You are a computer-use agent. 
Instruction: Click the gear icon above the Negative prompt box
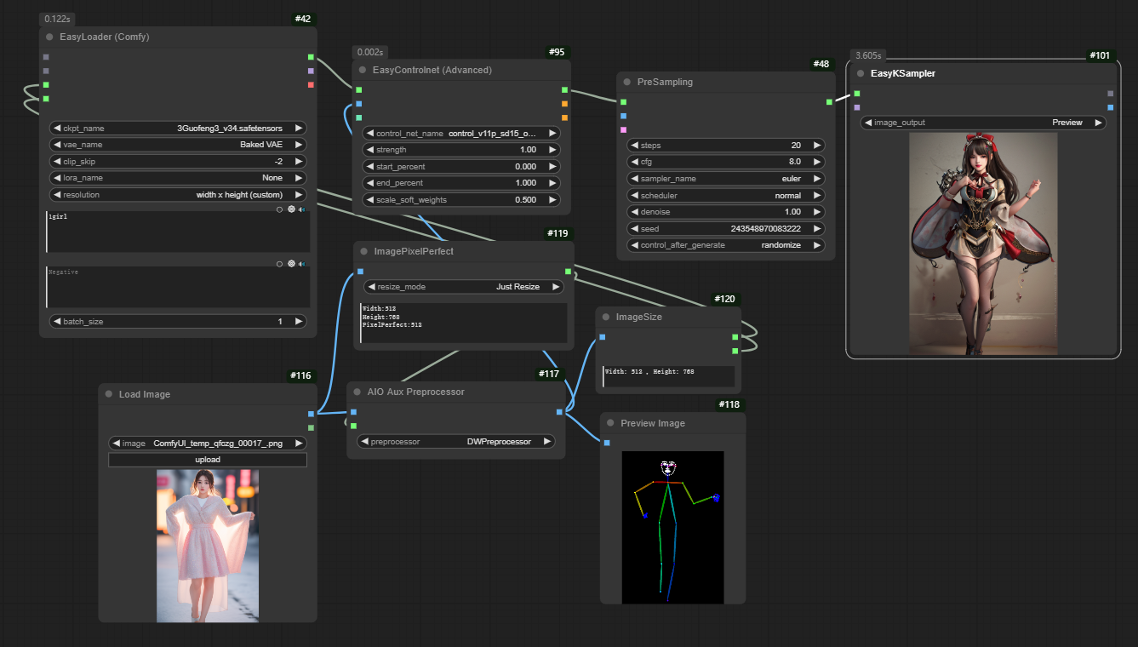pos(291,264)
